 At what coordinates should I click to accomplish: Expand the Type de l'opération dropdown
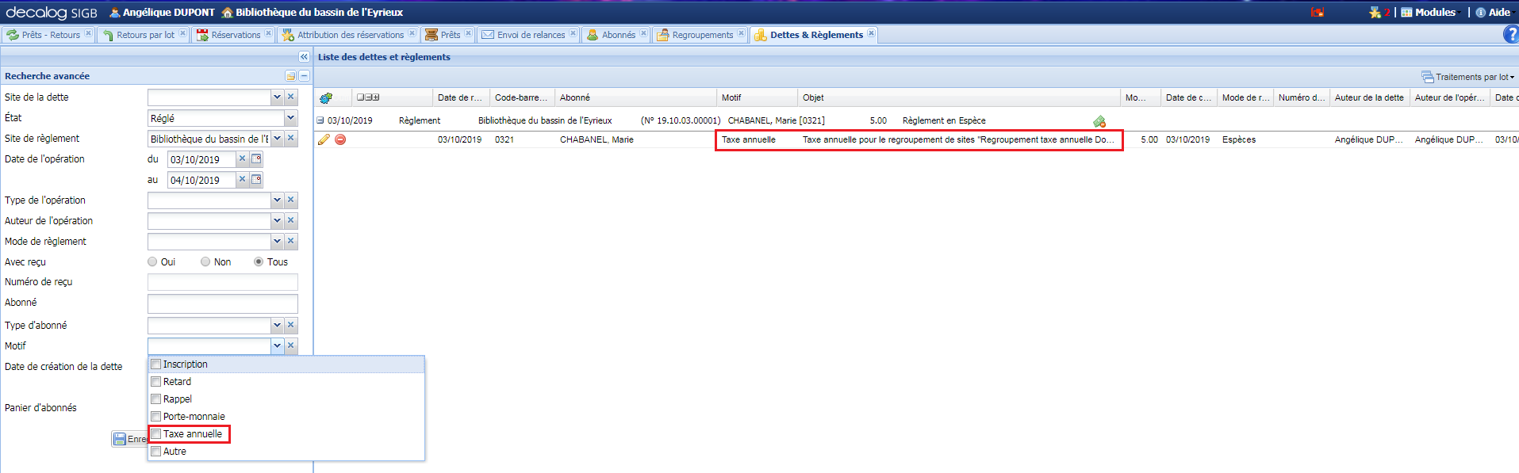click(277, 200)
